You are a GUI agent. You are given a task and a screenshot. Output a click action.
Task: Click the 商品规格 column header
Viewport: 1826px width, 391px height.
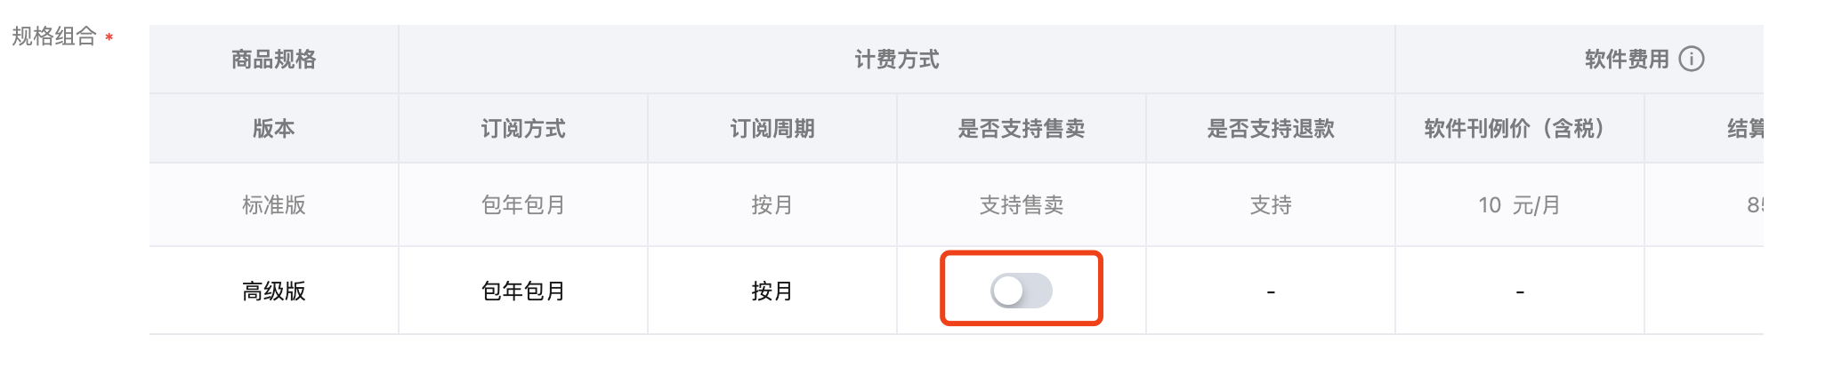coord(273,60)
